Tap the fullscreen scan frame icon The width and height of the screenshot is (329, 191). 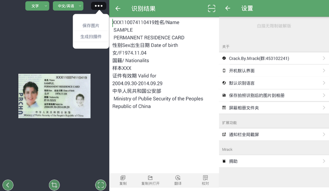[101, 185]
